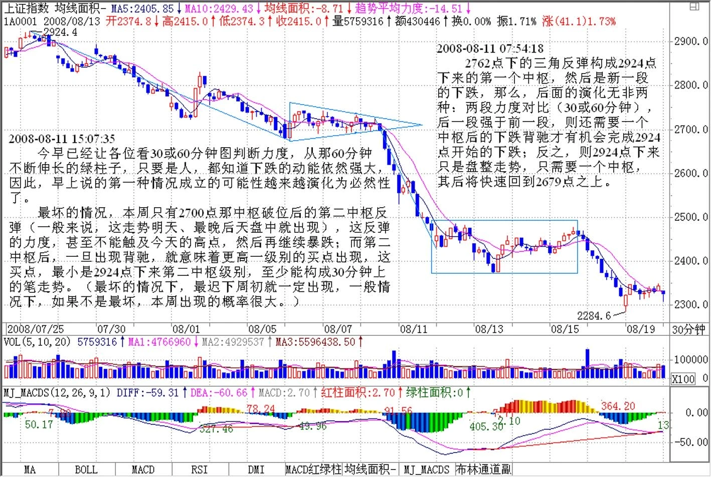Click the 2284.6 low price label

click(x=594, y=316)
